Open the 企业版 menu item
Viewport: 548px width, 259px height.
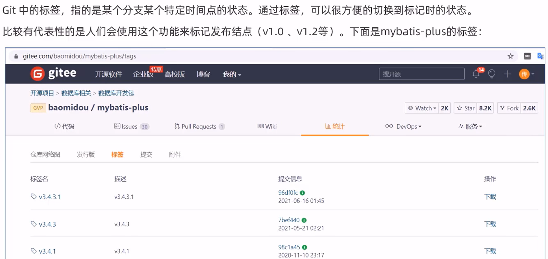(143, 74)
